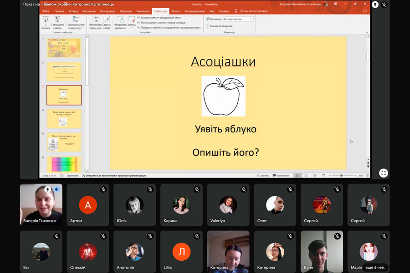Click slide panel scroll-down arrow
Screen dimensions: 410x273
87,171
